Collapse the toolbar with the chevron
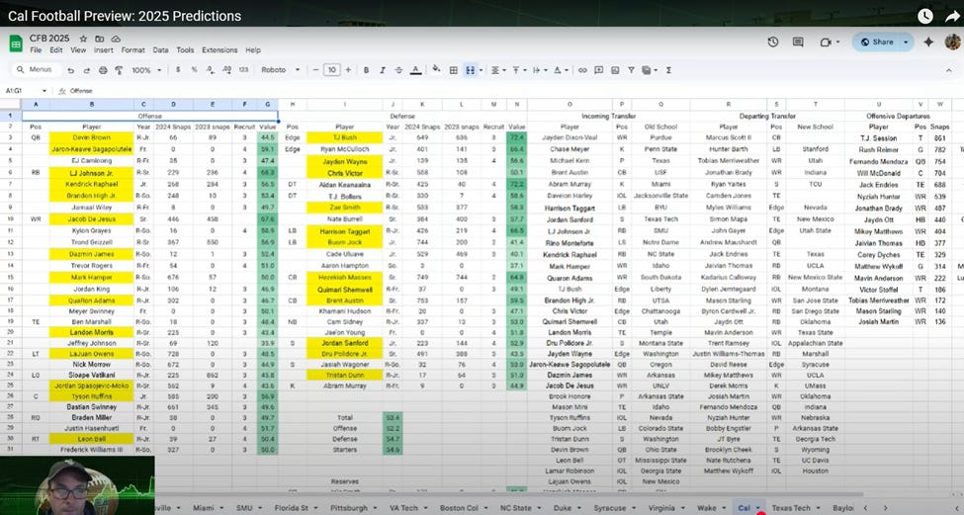964x515 pixels. [948, 70]
